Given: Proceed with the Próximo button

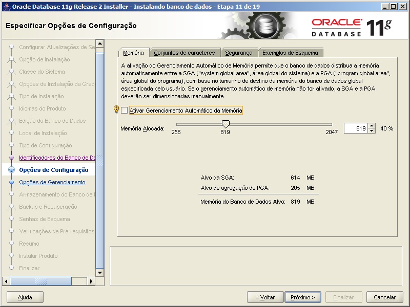Looking at the screenshot, I should [303, 297].
